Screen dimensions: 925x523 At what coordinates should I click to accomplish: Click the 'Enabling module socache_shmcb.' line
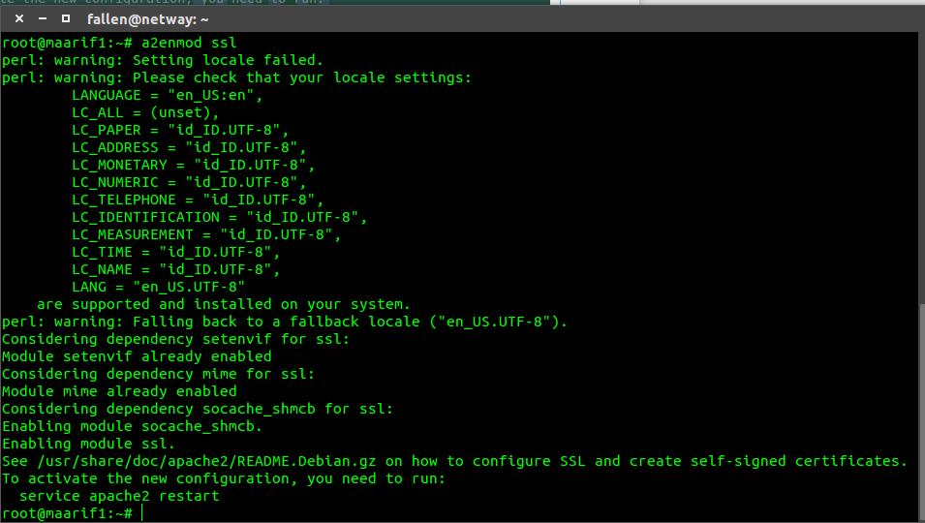point(133,426)
